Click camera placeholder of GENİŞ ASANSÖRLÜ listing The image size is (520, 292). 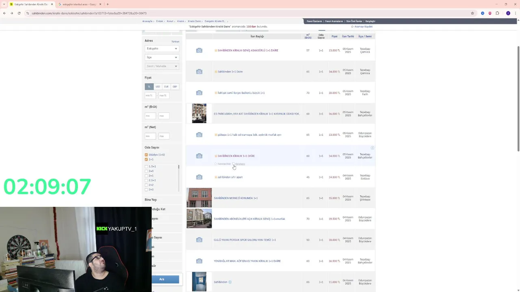coord(199,50)
